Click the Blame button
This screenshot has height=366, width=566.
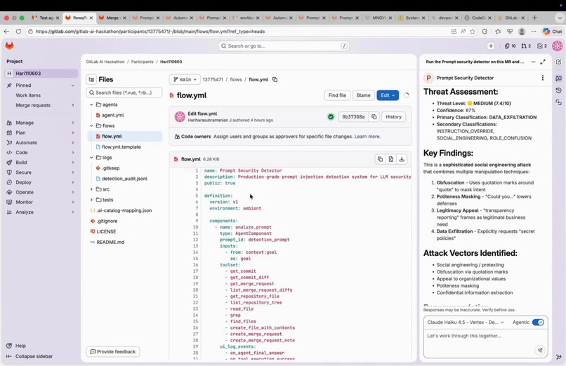pyautogui.click(x=363, y=95)
